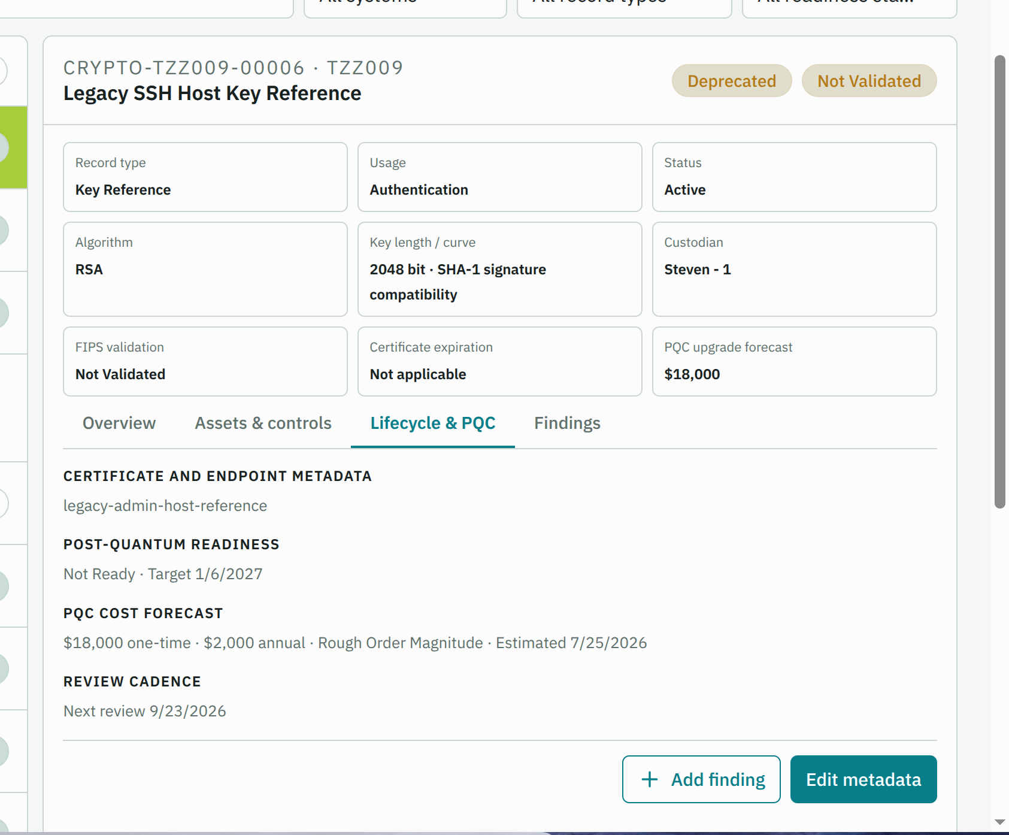
Task: Click the Not Validated badge in header
Action: coord(869,81)
